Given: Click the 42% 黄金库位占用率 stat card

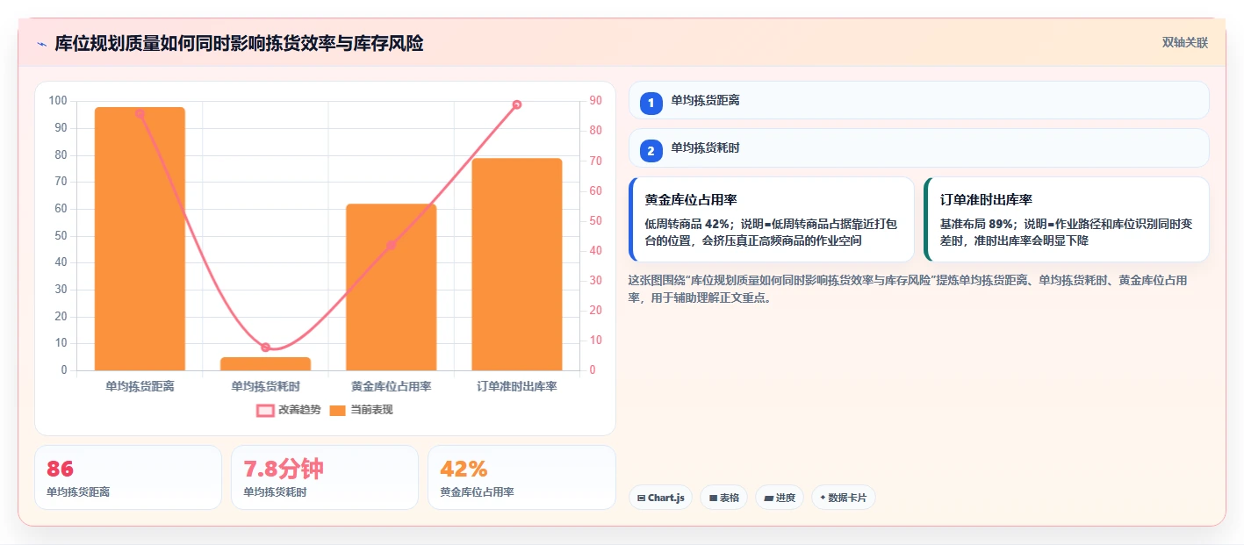Looking at the screenshot, I should (521, 477).
